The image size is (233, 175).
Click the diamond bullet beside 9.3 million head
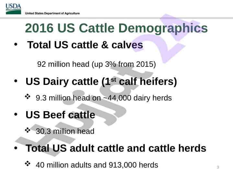28,97
